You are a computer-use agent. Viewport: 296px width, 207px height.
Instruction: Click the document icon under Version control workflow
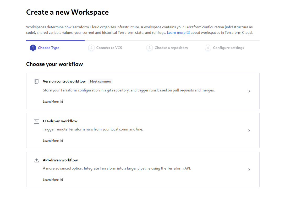(62, 101)
